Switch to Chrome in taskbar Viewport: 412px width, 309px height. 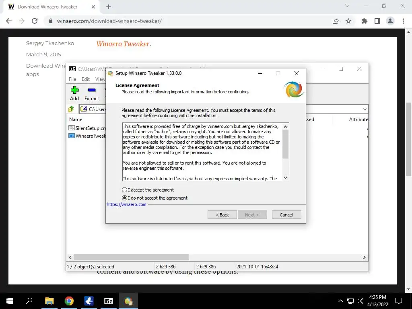click(x=69, y=301)
